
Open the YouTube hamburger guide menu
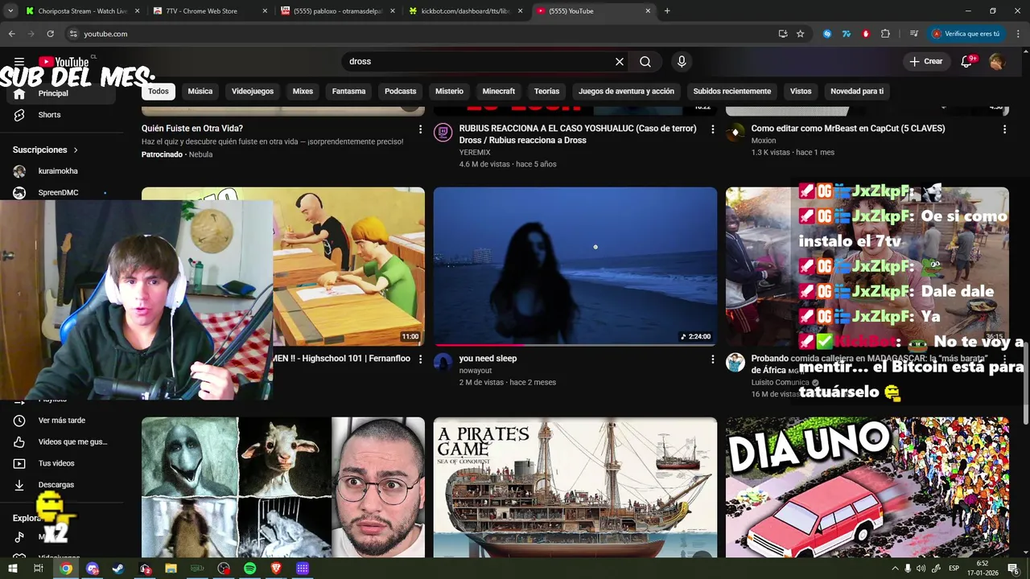click(x=19, y=61)
